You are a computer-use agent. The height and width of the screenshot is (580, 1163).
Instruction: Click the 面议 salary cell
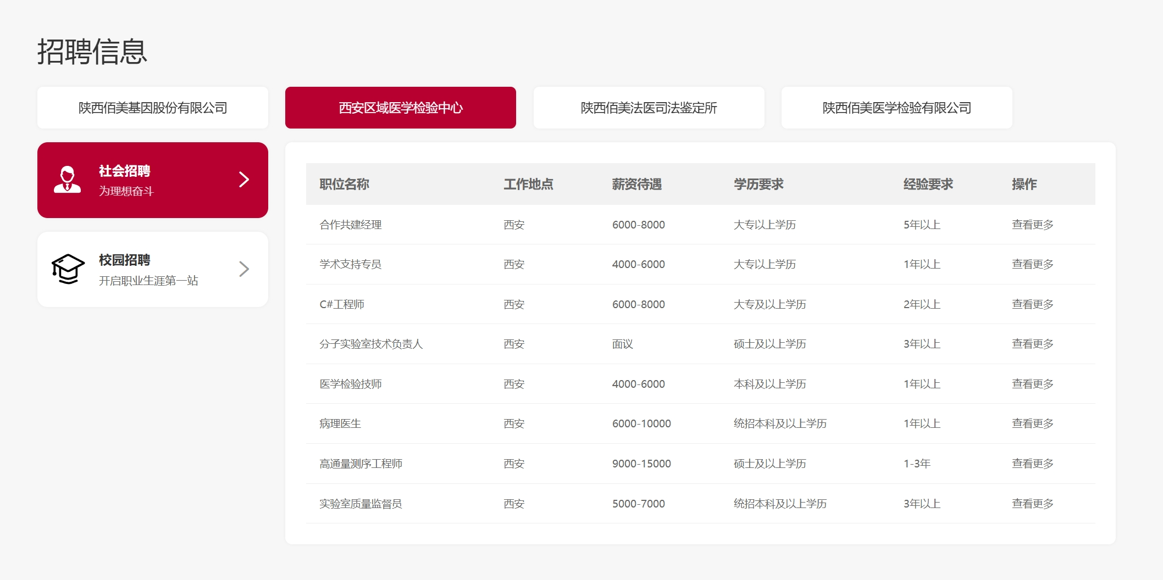(623, 344)
